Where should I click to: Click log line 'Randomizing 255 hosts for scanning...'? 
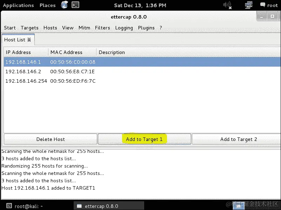(x=45, y=166)
